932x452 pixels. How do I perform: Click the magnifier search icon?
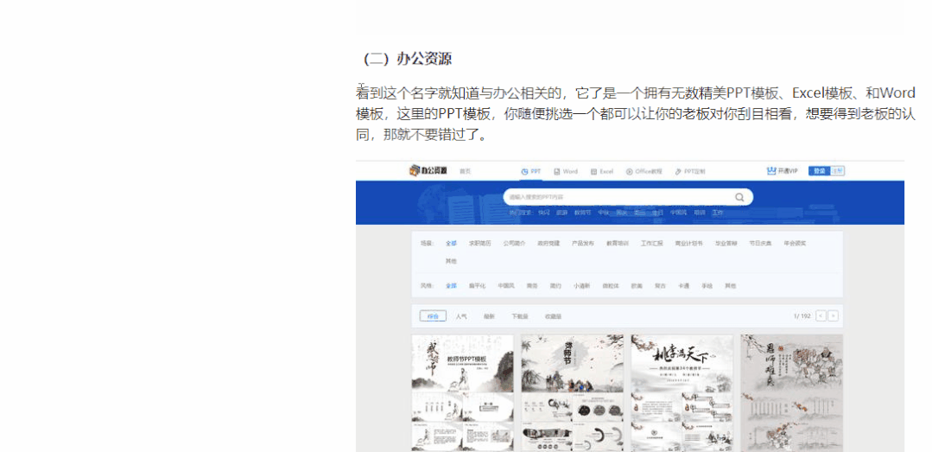(739, 197)
